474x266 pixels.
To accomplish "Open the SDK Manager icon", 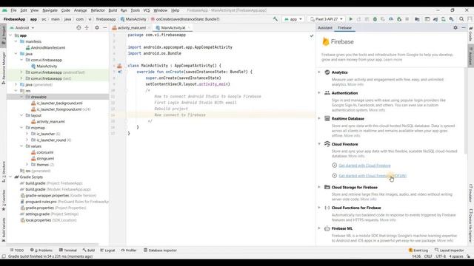I will (451, 19).
